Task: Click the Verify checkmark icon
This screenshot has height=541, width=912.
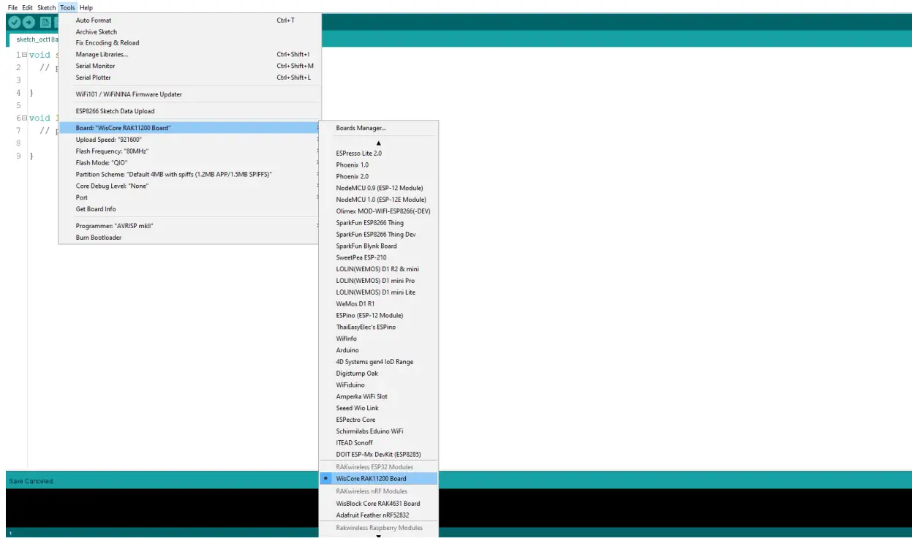Action: click(14, 23)
